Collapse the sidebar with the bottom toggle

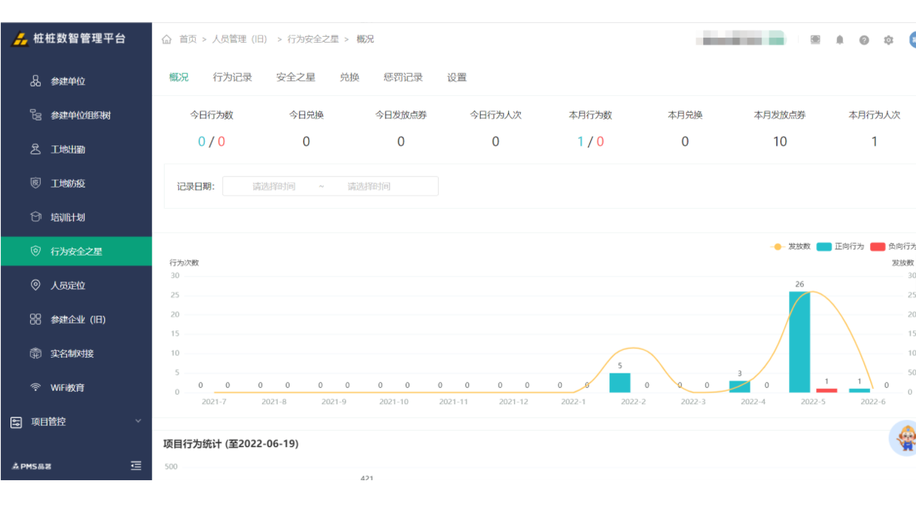(135, 465)
